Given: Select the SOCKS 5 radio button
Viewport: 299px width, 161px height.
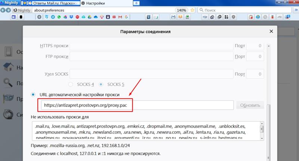Looking at the screenshot, I should click(101, 84).
